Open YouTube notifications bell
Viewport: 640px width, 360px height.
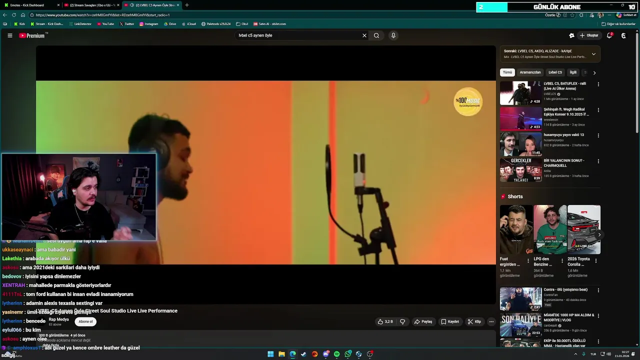tap(609, 35)
